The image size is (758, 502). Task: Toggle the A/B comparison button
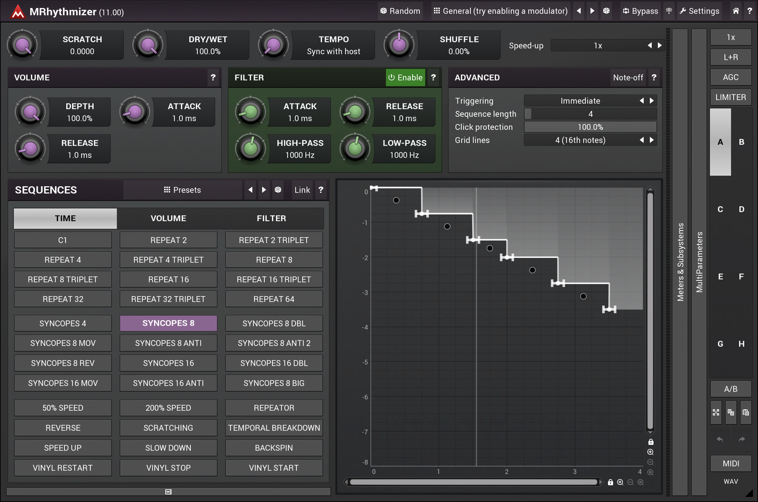(731, 389)
